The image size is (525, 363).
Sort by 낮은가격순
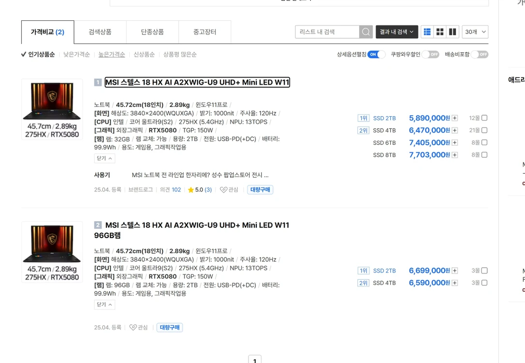click(77, 54)
